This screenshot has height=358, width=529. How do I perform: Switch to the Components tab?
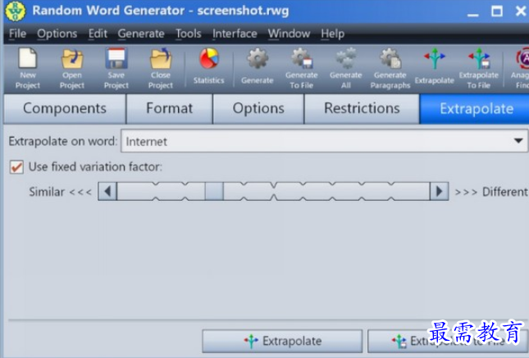point(64,108)
